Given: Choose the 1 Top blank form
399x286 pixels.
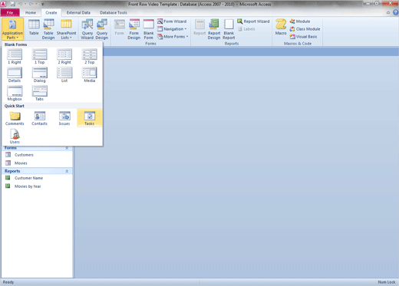Looking at the screenshot, I should pos(40,57).
